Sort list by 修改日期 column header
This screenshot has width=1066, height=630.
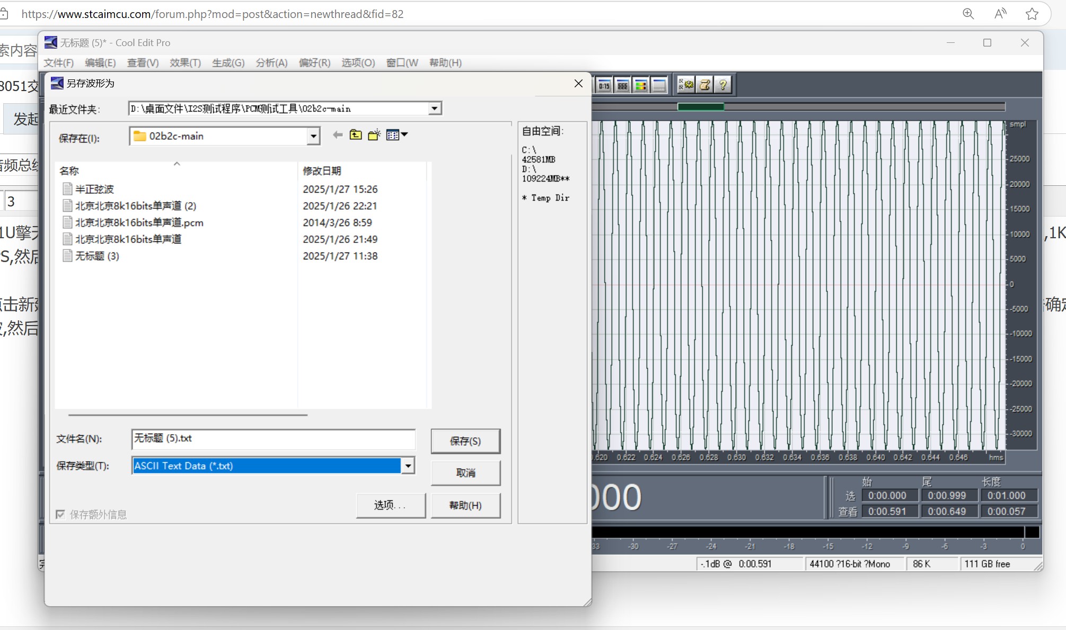[322, 171]
